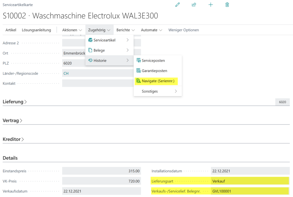Screen dimensions: 293x197
Task: Choose Garantieposten in the submenu
Action: tap(158, 71)
